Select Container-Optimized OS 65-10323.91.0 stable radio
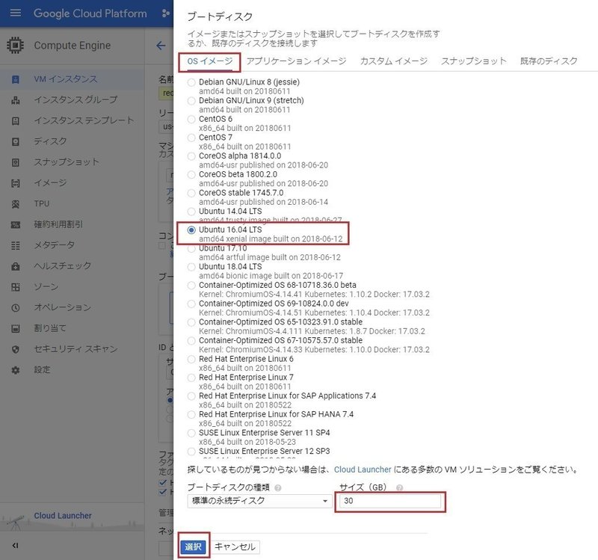This screenshot has height=560, width=598. 191,322
